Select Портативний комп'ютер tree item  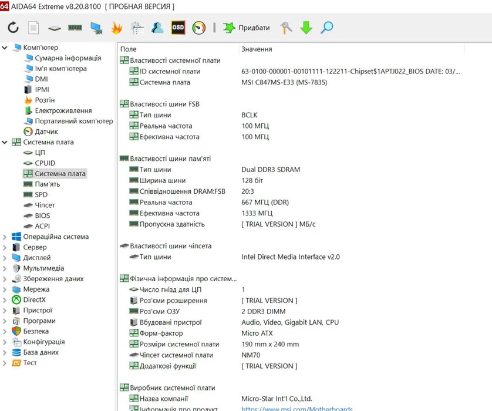(x=74, y=121)
